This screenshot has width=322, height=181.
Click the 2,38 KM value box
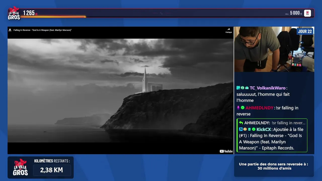(52, 170)
